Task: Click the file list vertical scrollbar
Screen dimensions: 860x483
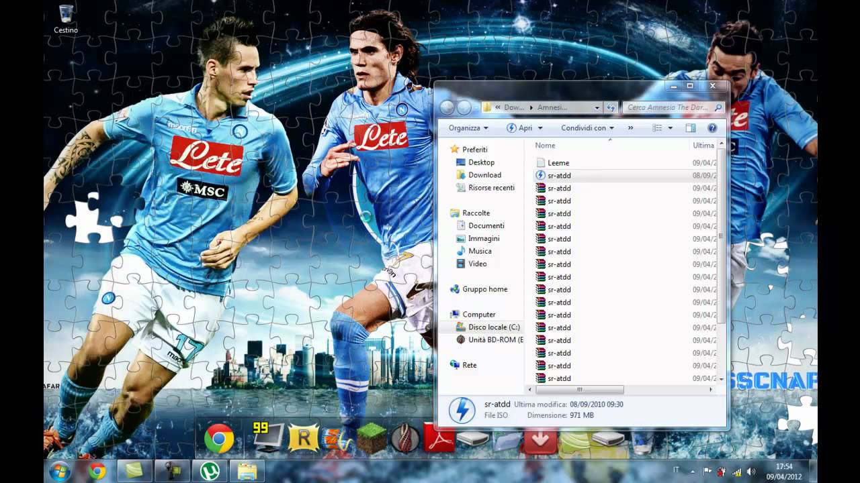Action: tap(721, 235)
